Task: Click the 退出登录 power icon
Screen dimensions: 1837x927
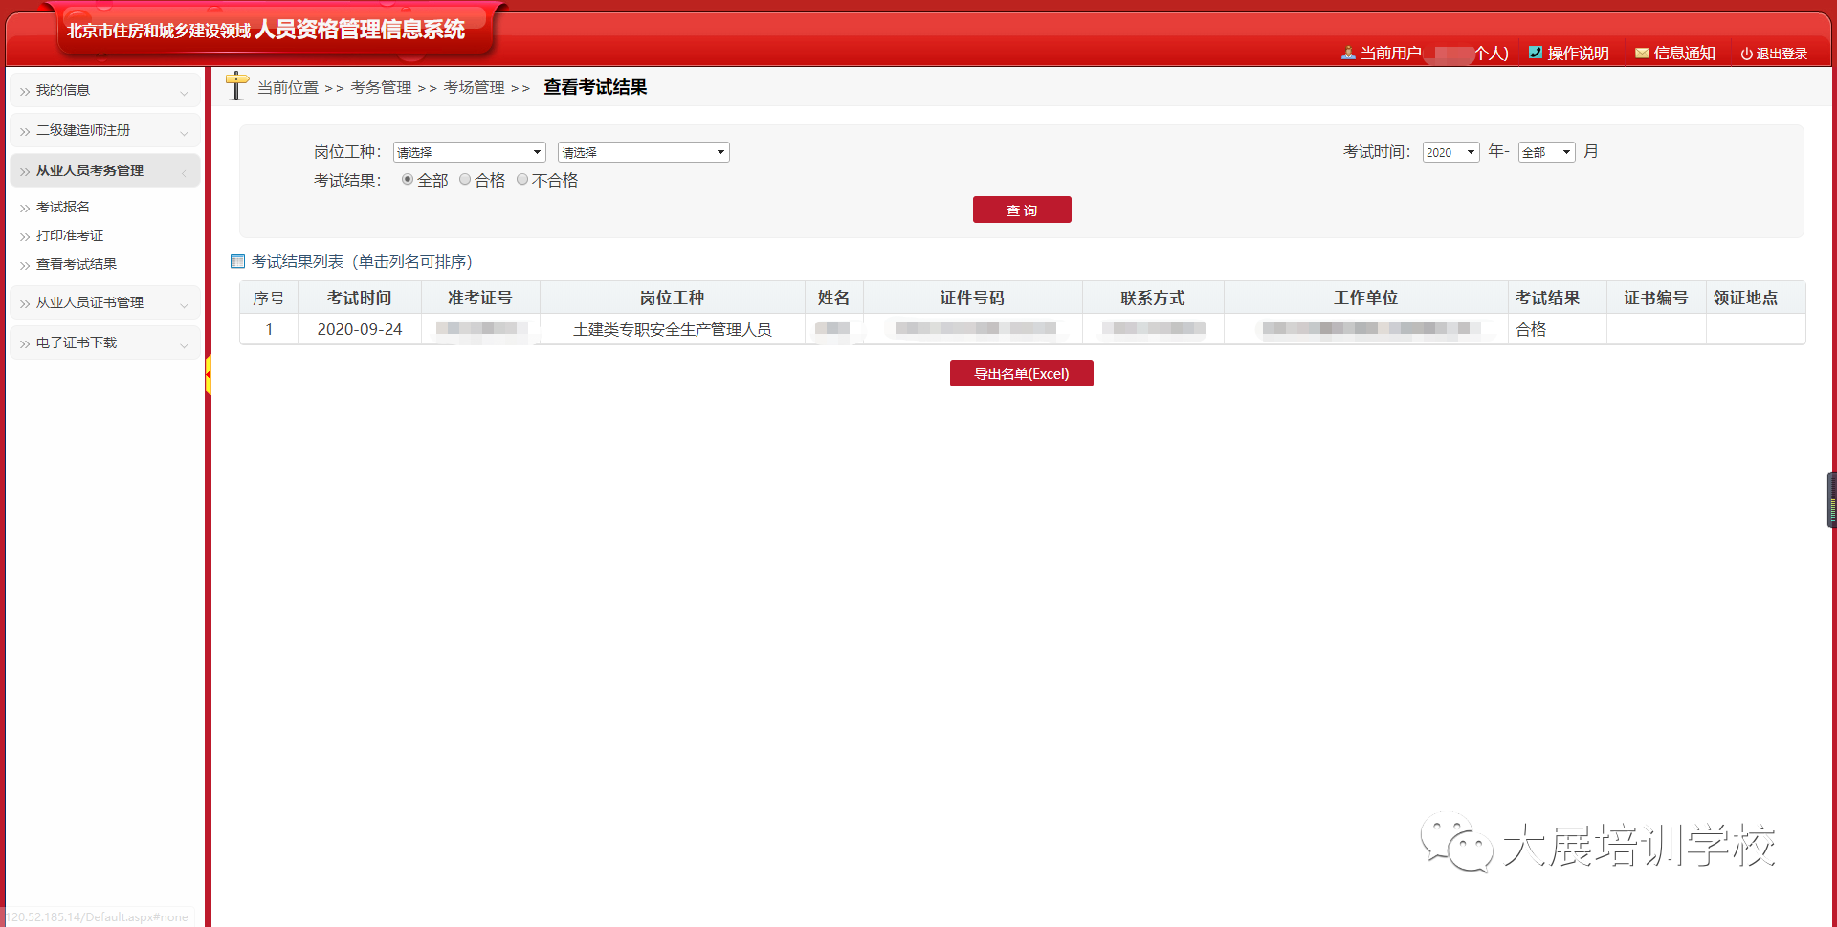Action: point(1746,55)
